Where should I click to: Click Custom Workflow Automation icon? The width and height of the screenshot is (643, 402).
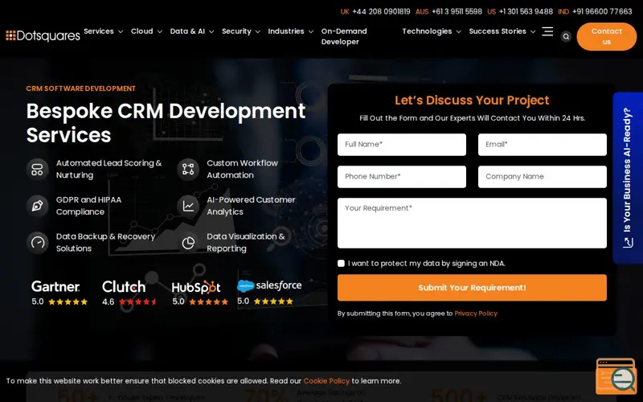pyautogui.click(x=188, y=170)
